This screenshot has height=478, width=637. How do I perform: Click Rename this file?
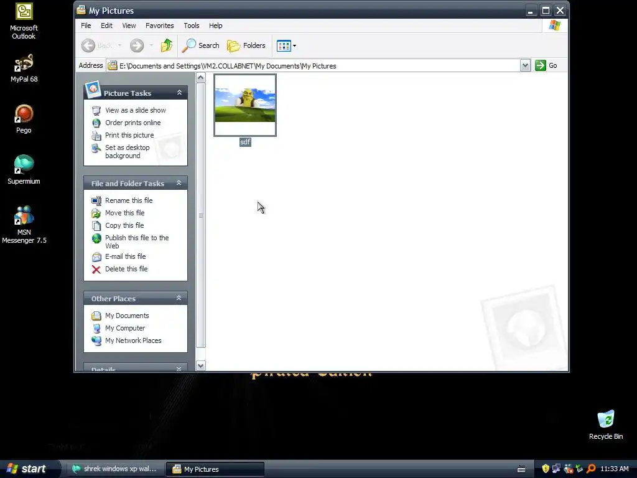tap(129, 200)
